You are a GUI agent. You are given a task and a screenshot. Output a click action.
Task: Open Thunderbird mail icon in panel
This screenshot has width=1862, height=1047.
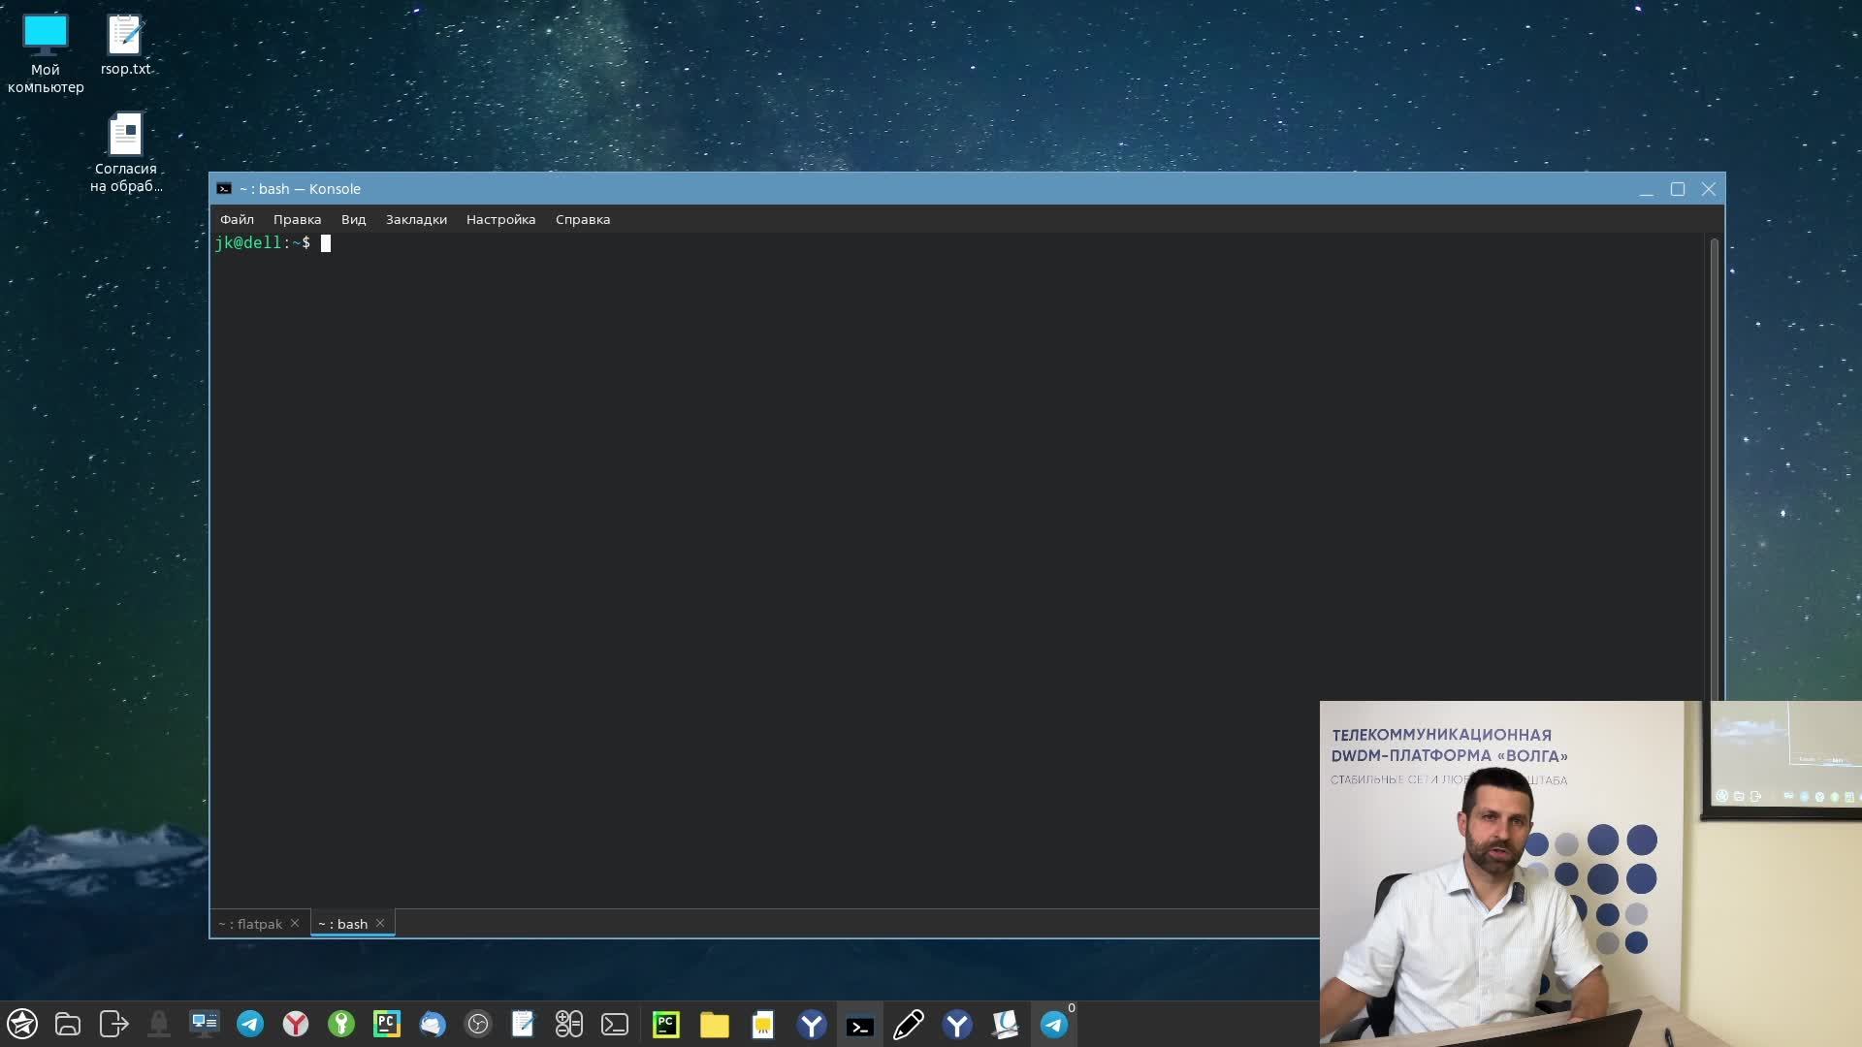[433, 1024]
